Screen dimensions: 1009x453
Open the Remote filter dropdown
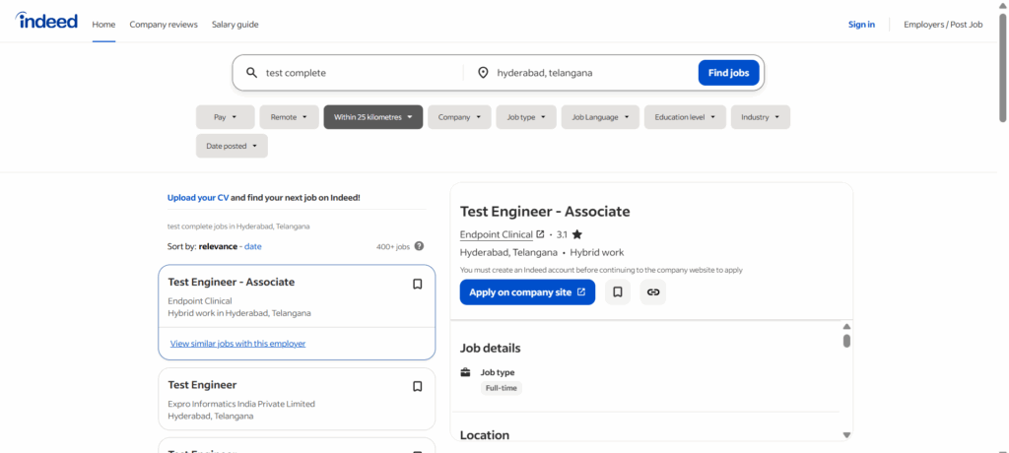[289, 117]
